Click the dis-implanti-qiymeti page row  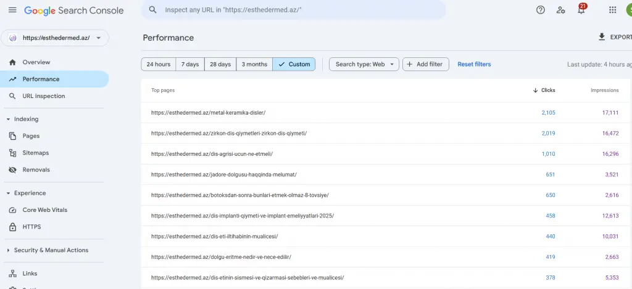coord(386,216)
